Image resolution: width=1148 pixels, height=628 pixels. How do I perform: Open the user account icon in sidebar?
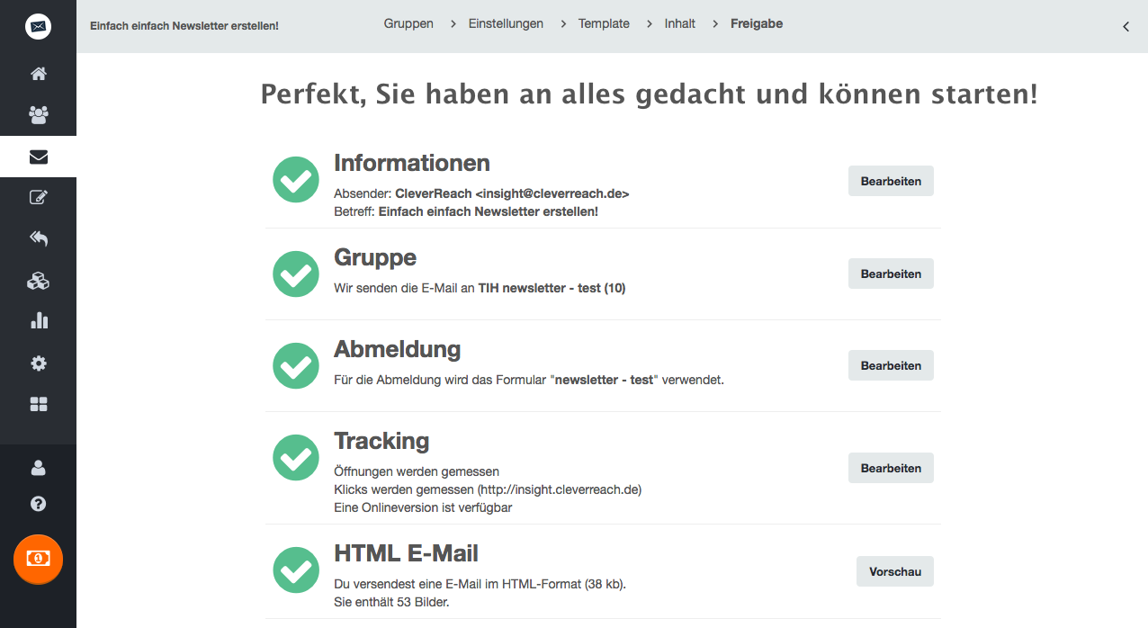(38, 468)
